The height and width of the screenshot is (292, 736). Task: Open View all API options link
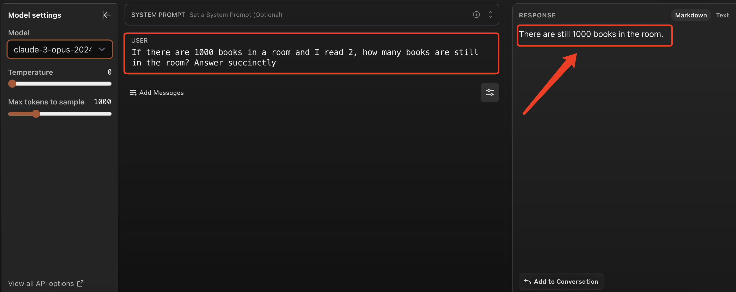click(x=41, y=283)
